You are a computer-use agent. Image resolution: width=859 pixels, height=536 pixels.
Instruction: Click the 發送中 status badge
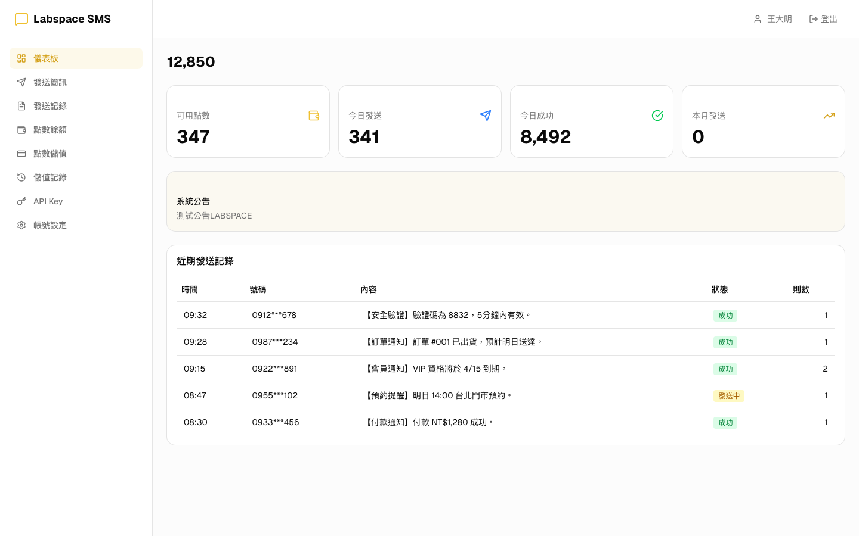click(728, 396)
